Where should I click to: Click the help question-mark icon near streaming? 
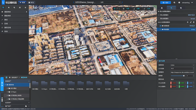click(179, 2)
